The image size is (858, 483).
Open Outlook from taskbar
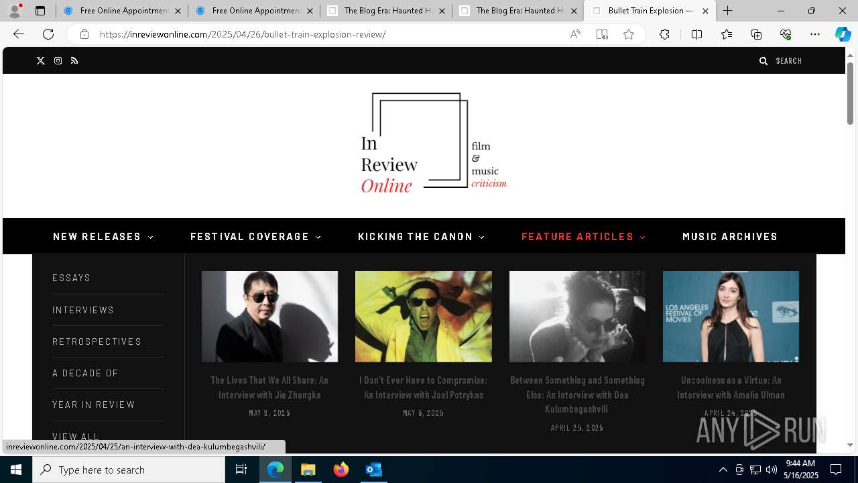click(x=373, y=470)
